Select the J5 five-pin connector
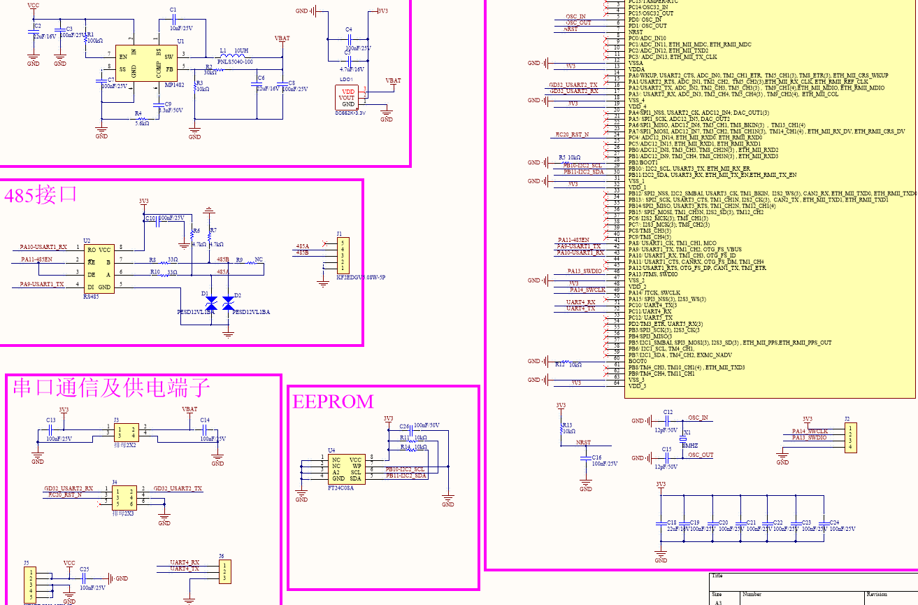918x605 pixels. pos(31,585)
